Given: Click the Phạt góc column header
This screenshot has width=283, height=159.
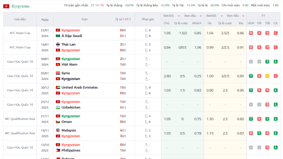Looking at the screenshot, I should [x=148, y=19].
